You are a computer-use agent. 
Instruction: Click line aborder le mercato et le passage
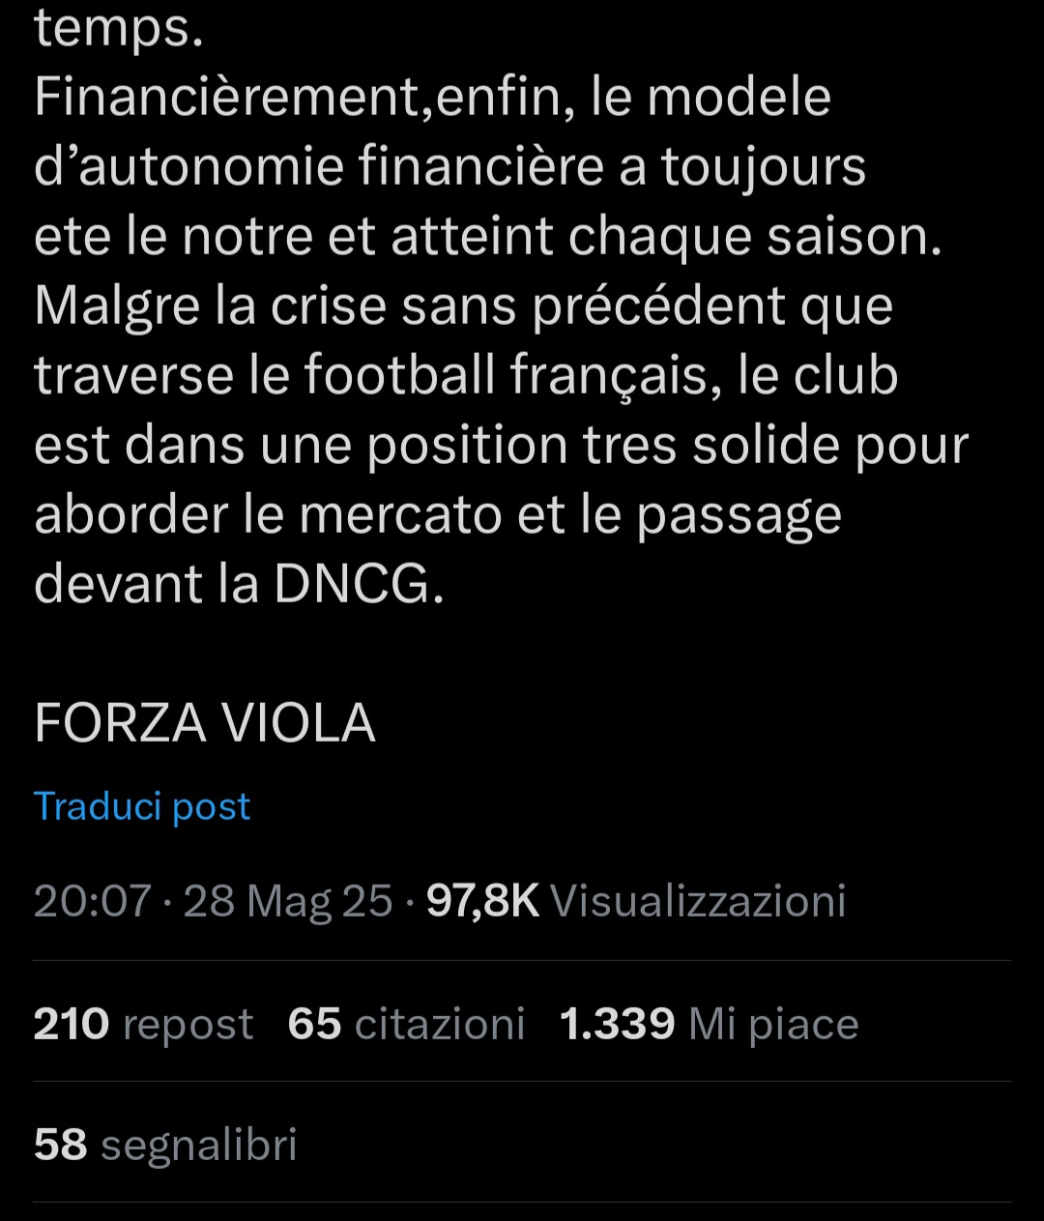pyautogui.click(x=438, y=515)
